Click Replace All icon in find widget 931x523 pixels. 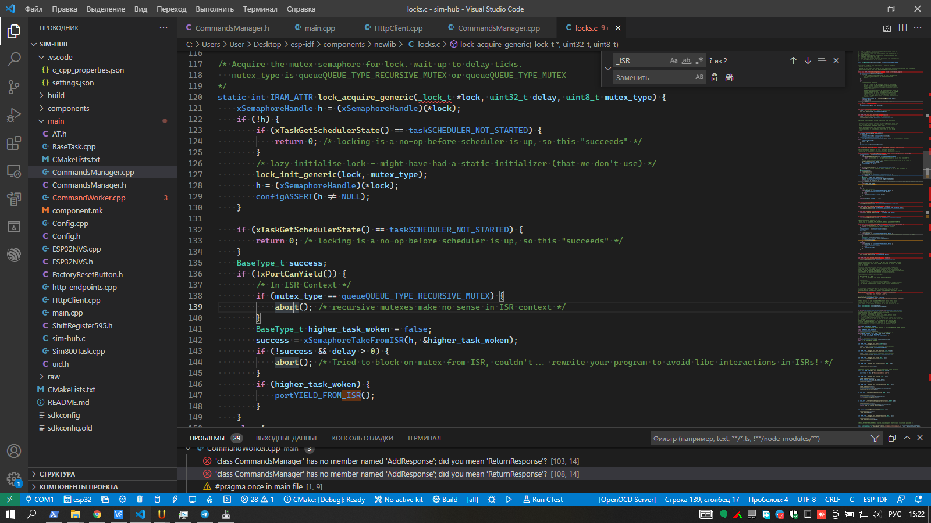(729, 77)
